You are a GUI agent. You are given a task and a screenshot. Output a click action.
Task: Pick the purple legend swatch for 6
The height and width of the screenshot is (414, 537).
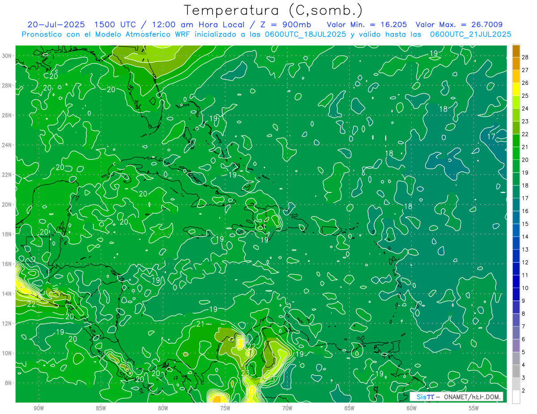(x=516, y=333)
